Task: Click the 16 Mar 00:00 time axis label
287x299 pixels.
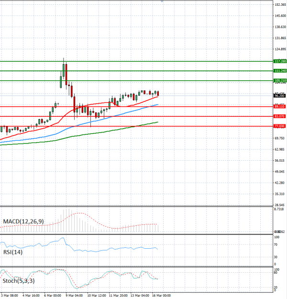Action: (162, 296)
